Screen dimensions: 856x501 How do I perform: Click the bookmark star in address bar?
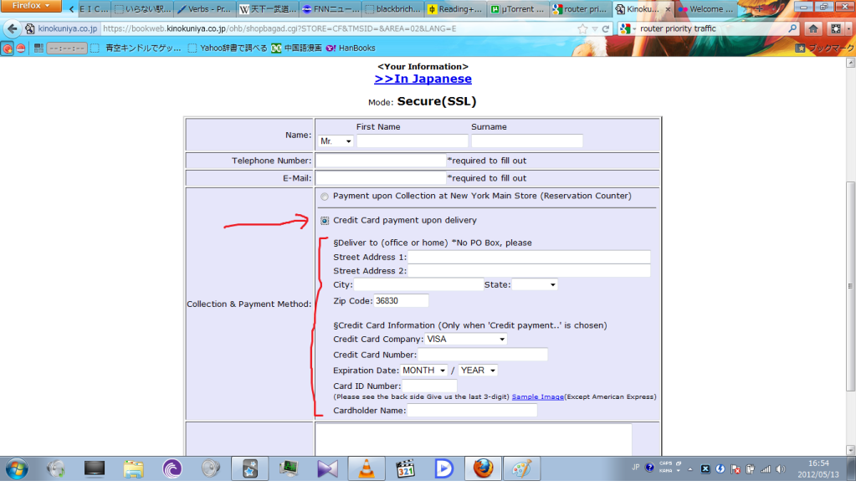(582, 28)
